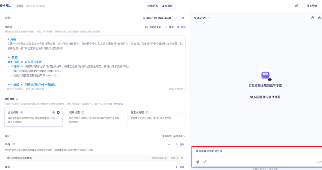Click the info icon next to 自定义处理
The height and width of the screenshot is (170, 322).
147,112
